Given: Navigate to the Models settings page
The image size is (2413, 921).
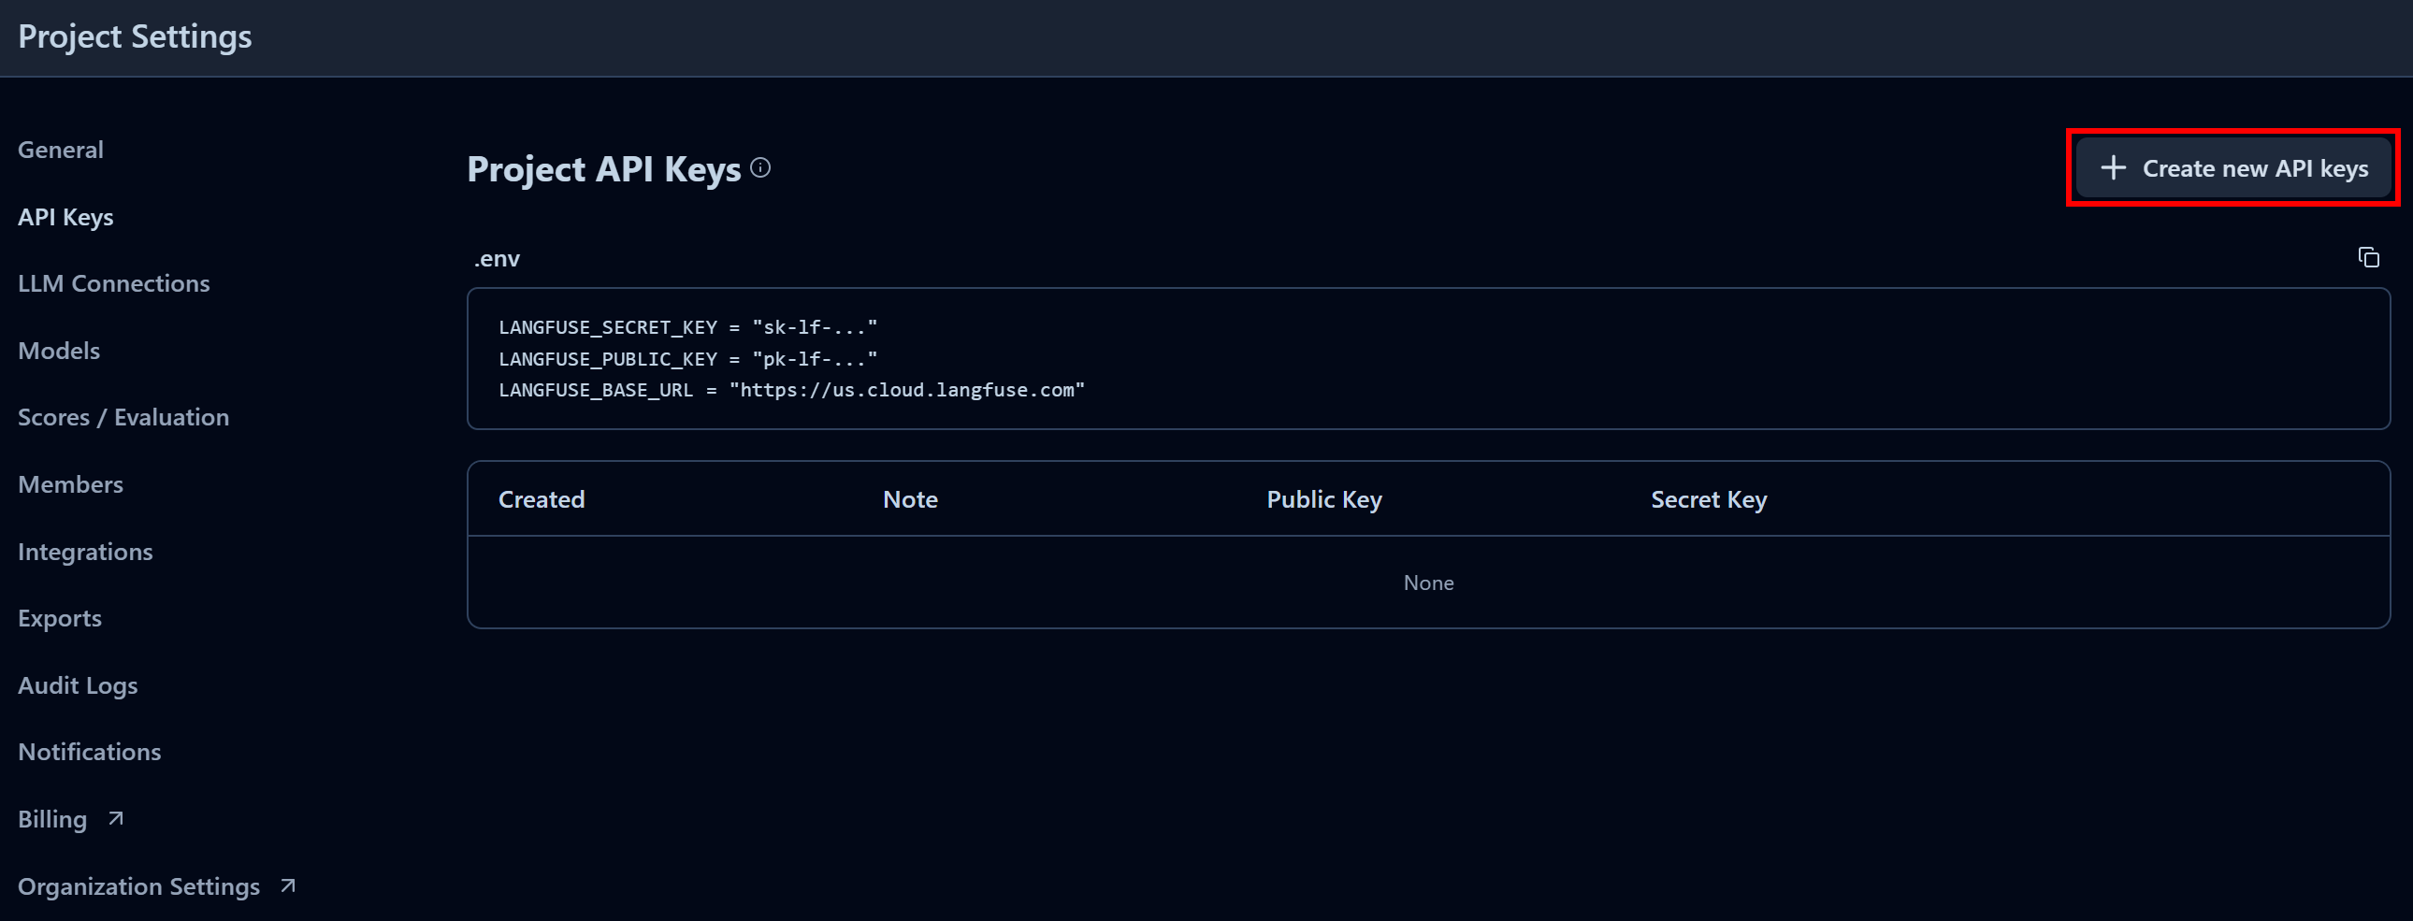Looking at the screenshot, I should 58,350.
